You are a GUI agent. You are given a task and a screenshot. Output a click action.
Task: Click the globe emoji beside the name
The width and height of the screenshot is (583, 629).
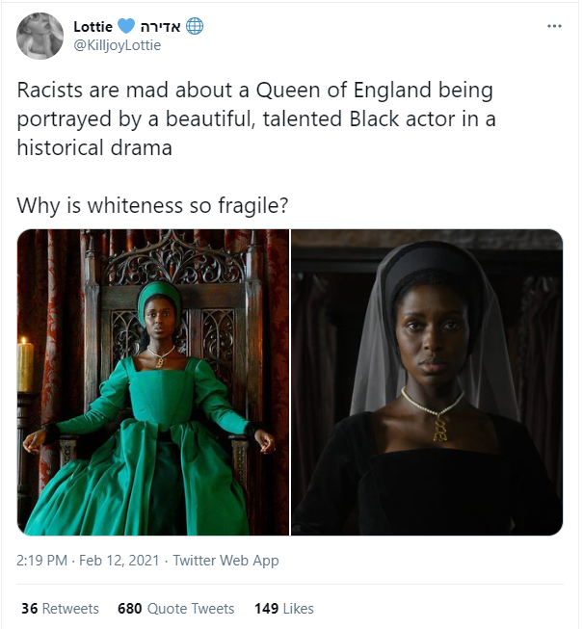[x=195, y=26]
